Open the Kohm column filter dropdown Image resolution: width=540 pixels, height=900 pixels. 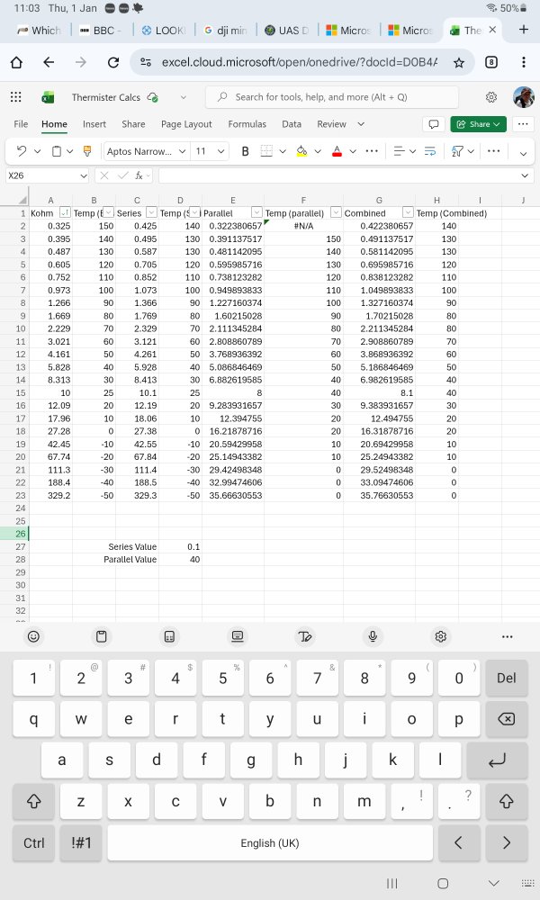(65, 213)
